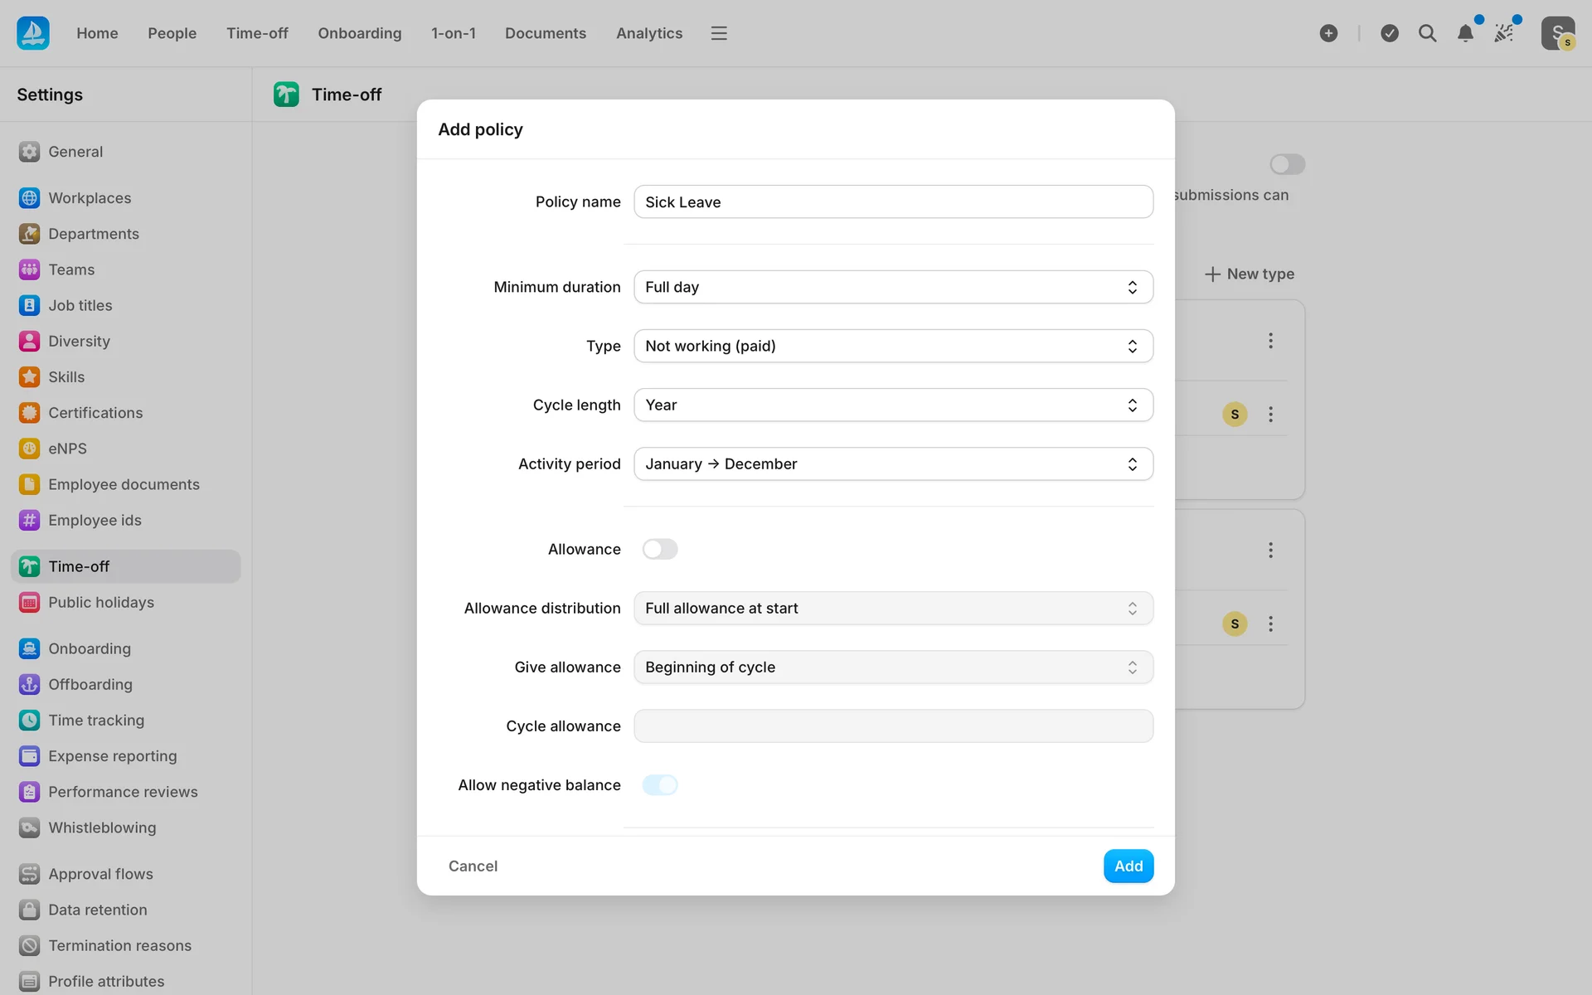Toggle the switch above submissions text
This screenshot has width=1592, height=995.
[1287, 164]
